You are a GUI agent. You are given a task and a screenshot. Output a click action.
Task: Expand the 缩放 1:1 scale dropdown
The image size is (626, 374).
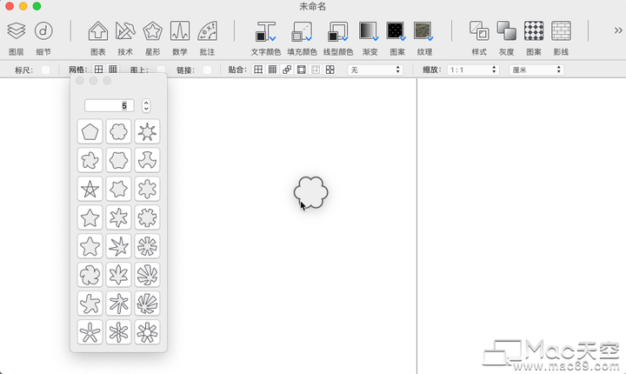tap(472, 70)
